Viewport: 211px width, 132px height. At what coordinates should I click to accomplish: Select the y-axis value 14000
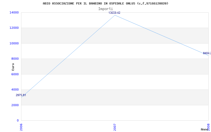coord(14,12)
